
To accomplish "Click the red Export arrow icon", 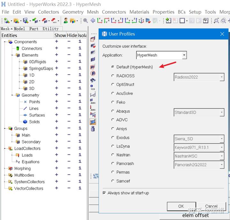I will click(44, 21).
